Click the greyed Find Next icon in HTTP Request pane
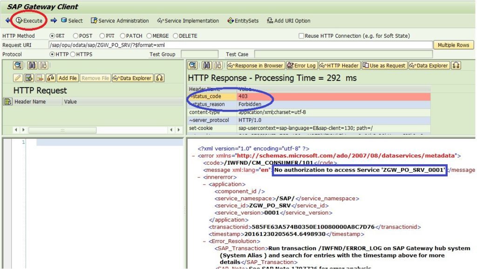Viewport: 477px width, 269px height. click(43, 65)
